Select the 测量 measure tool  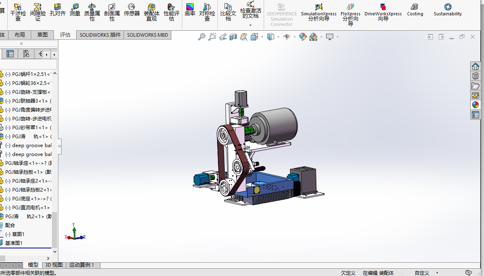(75, 10)
